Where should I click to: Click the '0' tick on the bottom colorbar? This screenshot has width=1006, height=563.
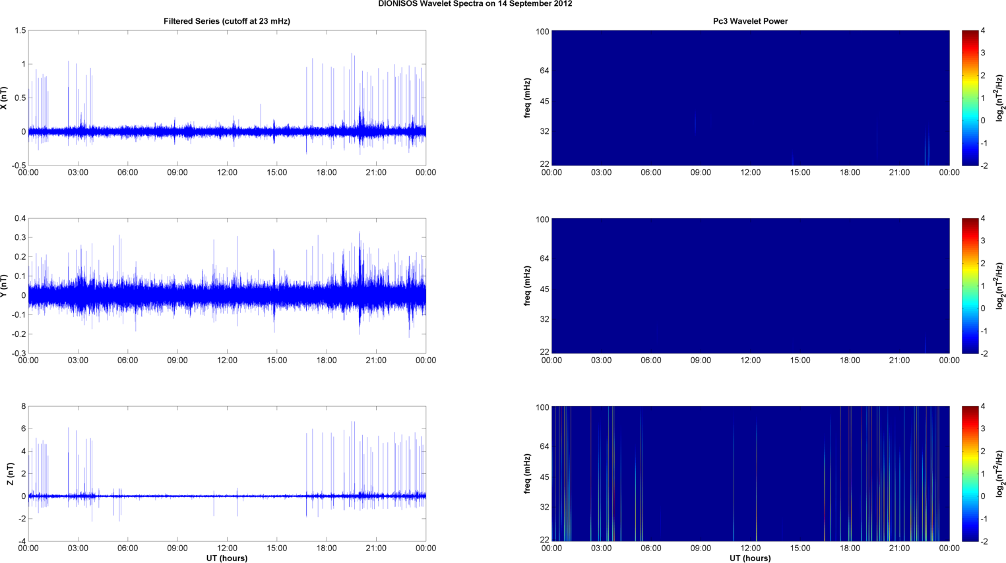coord(983,496)
